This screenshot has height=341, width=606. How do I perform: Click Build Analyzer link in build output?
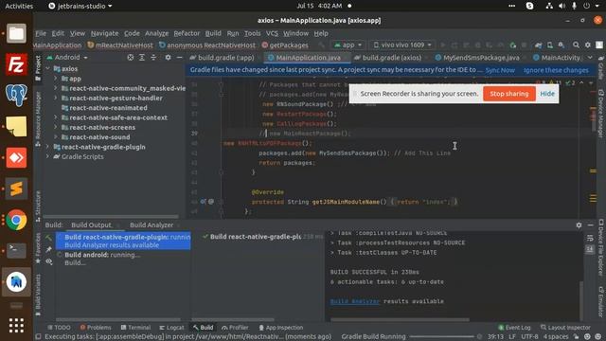point(355,301)
